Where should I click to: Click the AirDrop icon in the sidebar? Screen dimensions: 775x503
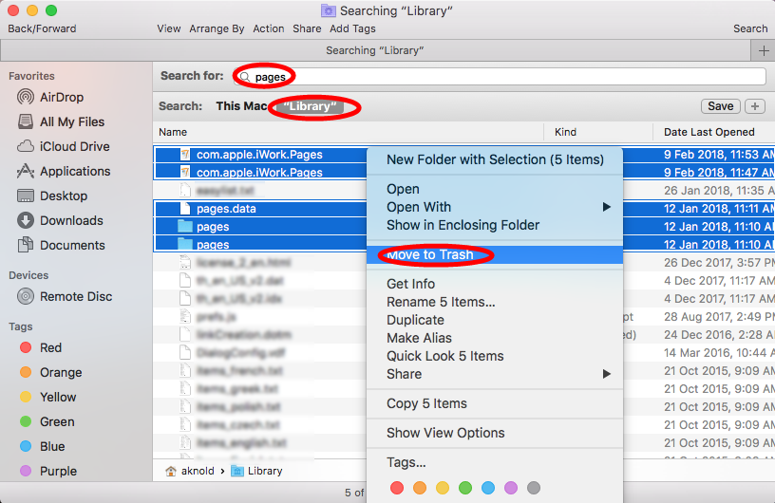tap(26, 97)
